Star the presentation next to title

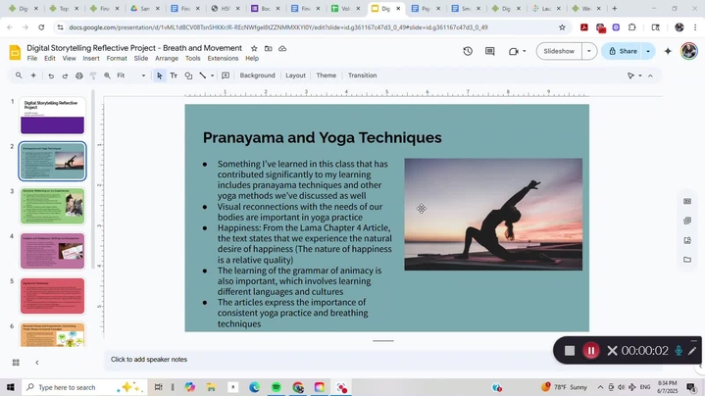point(254,47)
